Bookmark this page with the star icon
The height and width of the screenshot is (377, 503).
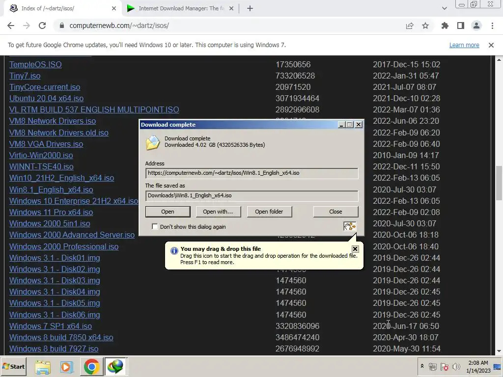tap(425, 26)
